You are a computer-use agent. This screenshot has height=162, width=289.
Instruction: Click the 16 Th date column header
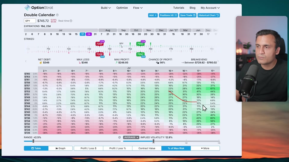click(x=185, y=71)
